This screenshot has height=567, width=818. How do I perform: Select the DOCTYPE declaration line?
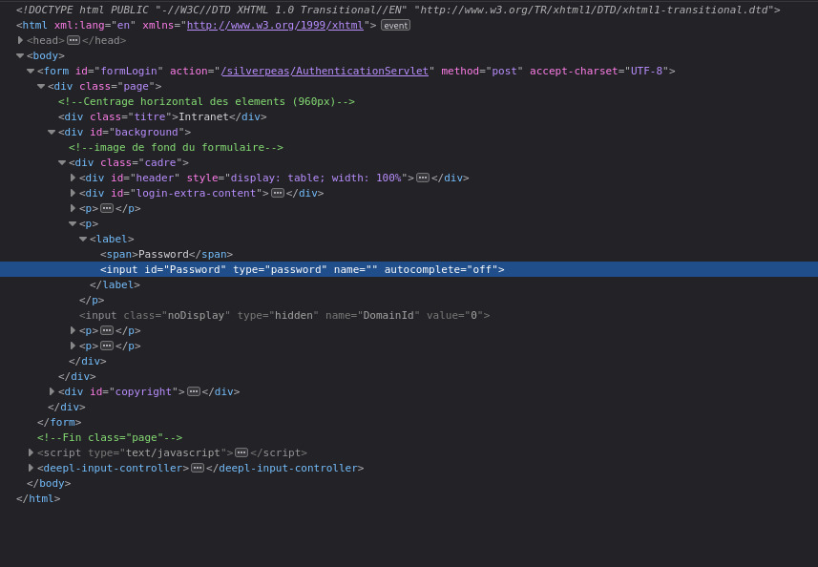398,10
